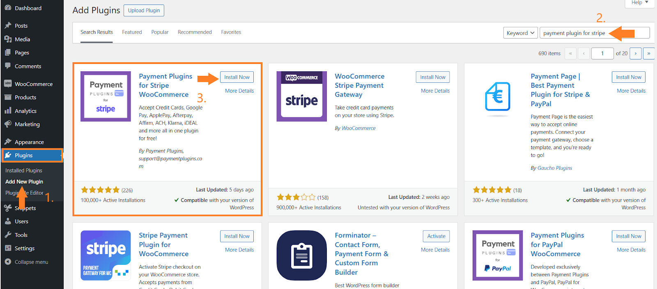
Task: Click the Tools wrench icon
Action: (8, 234)
